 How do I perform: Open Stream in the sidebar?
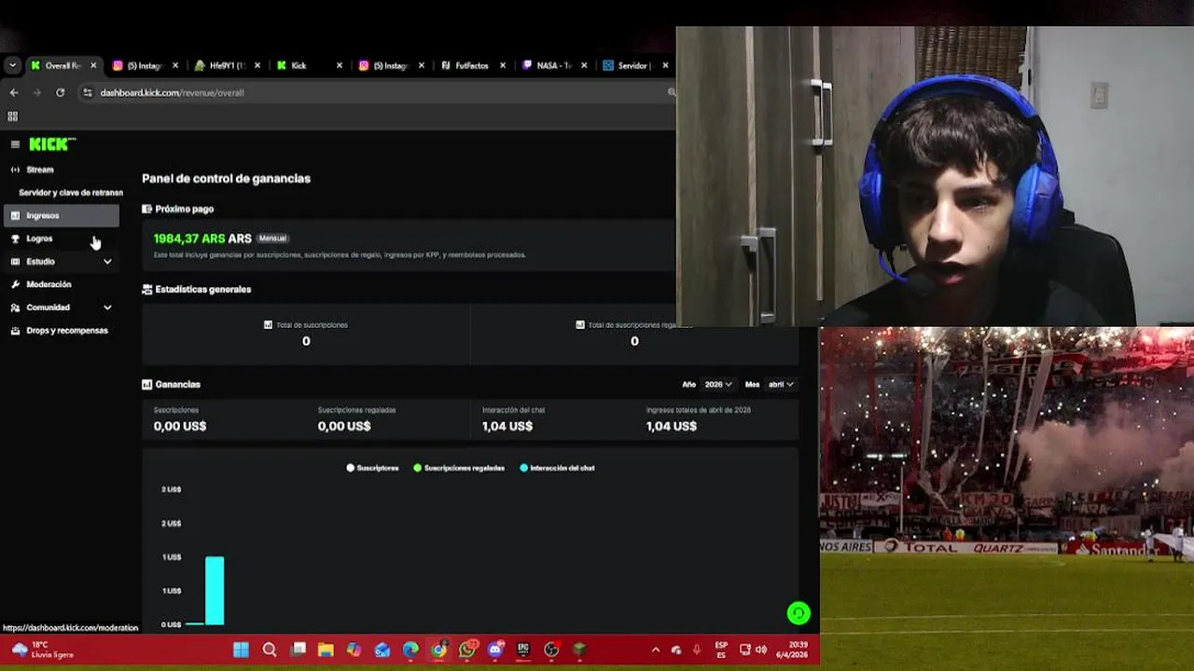pyautogui.click(x=40, y=170)
